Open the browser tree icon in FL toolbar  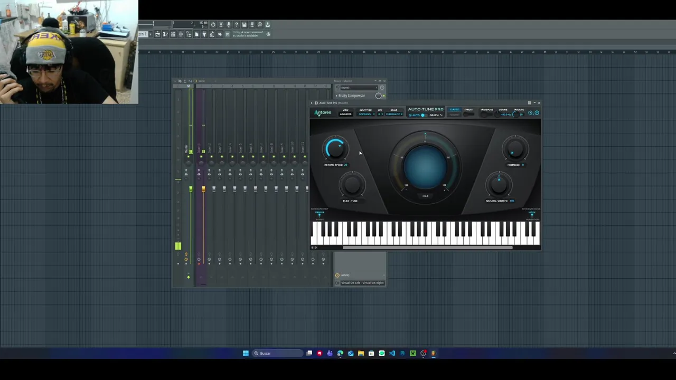(x=189, y=34)
